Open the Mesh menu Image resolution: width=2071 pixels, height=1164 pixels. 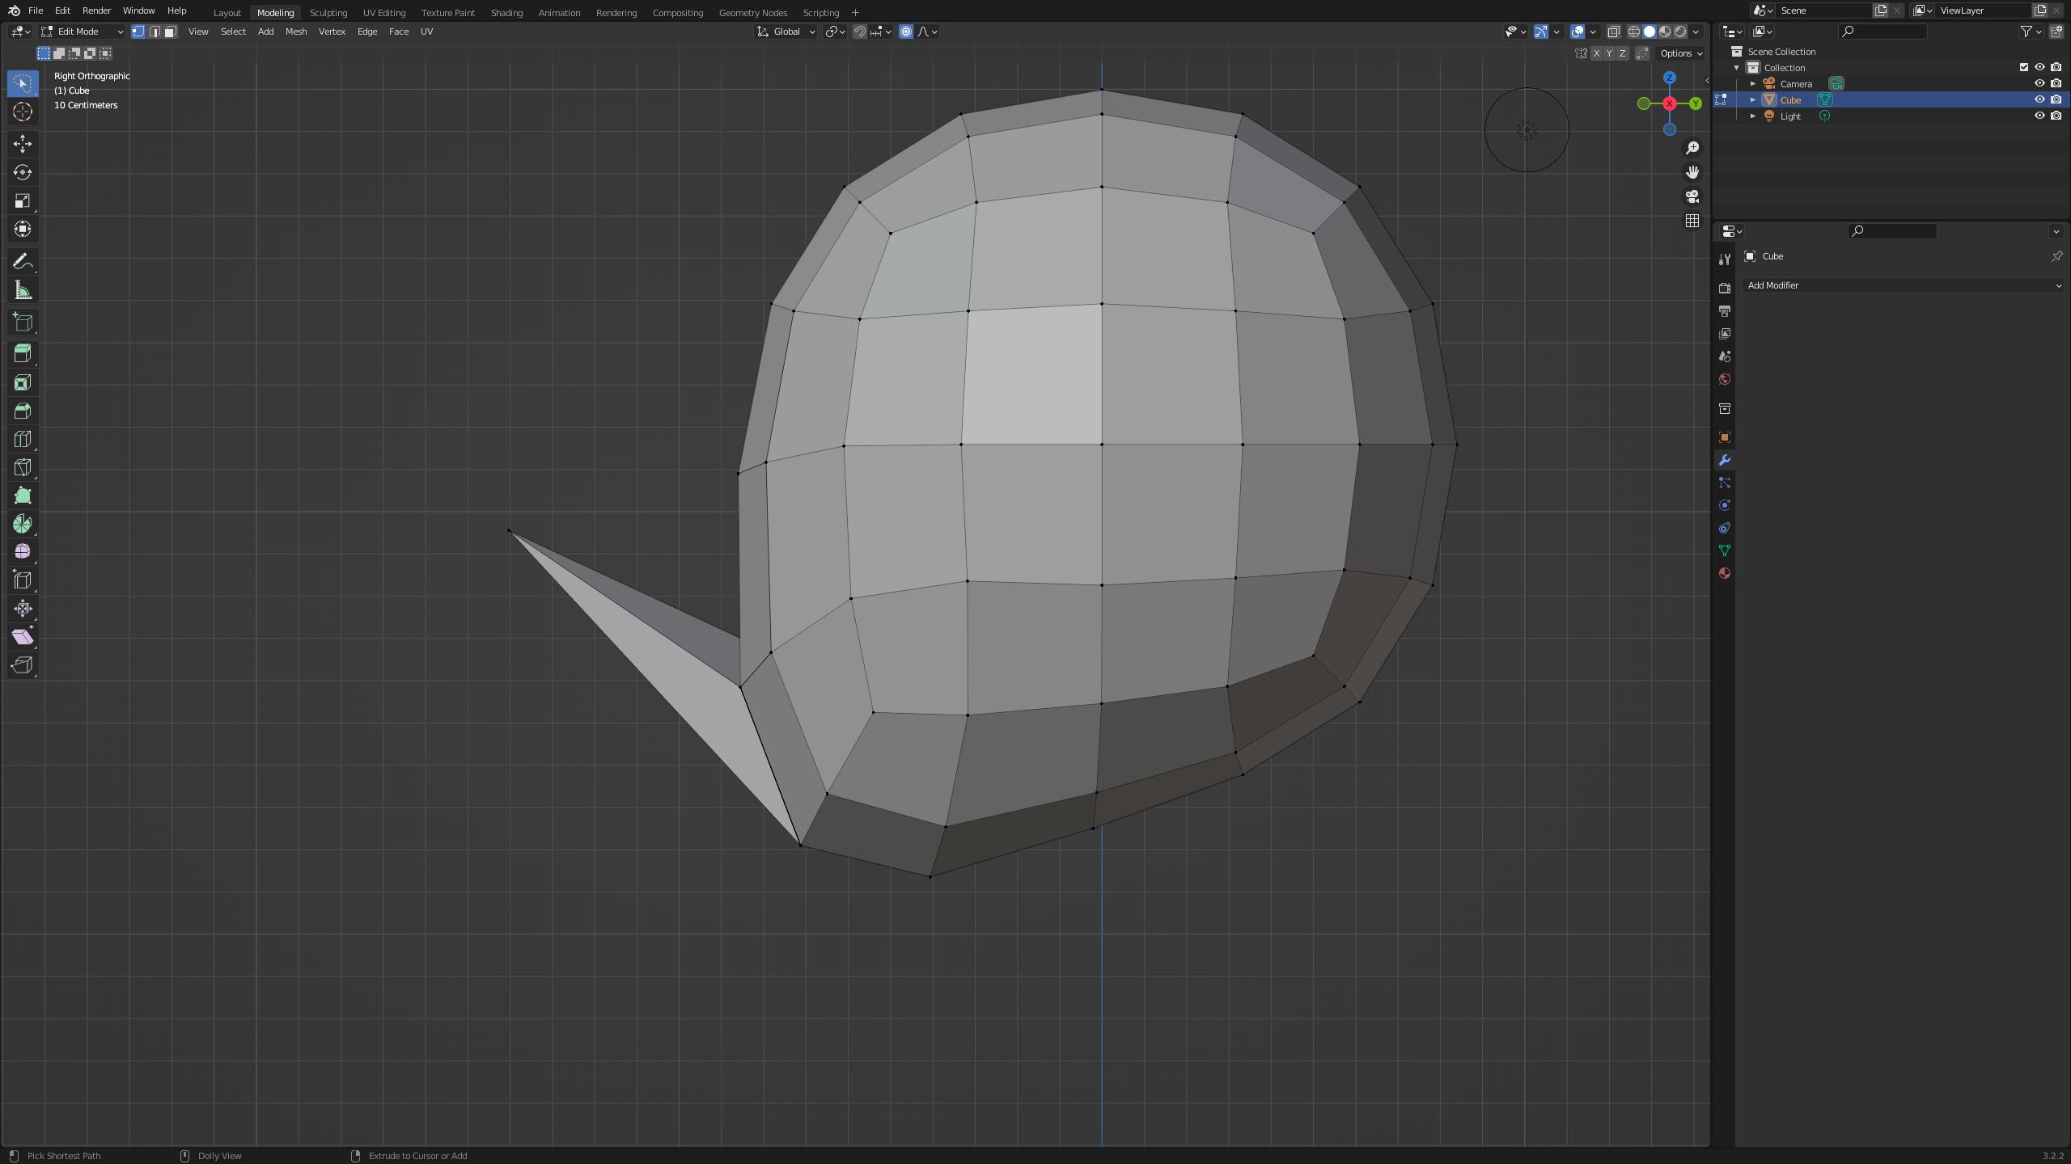pyautogui.click(x=295, y=32)
